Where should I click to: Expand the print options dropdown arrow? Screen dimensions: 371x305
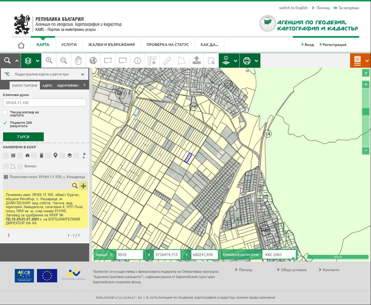(x=256, y=61)
